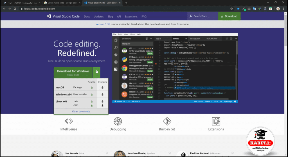The width and height of the screenshot is (288, 157).
Task: Bookmark this page with the star
Action: [x=231, y=9]
